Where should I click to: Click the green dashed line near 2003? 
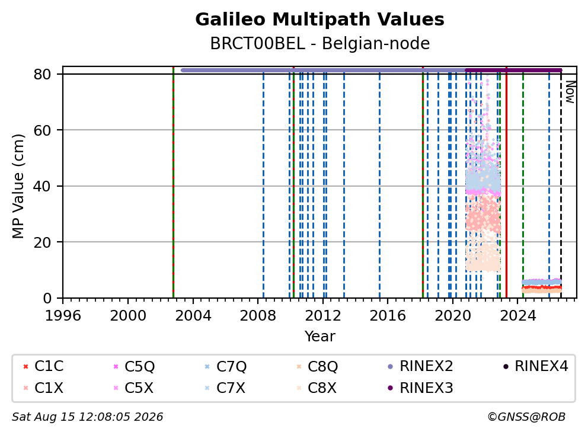(173, 183)
